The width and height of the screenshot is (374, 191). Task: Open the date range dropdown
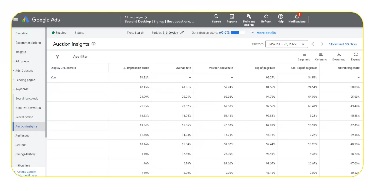[287, 44]
